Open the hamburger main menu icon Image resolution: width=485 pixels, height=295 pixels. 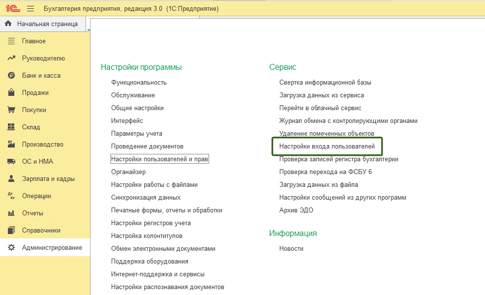pos(30,9)
